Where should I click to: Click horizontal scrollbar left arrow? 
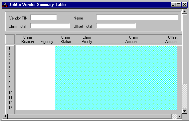coord(5,116)
